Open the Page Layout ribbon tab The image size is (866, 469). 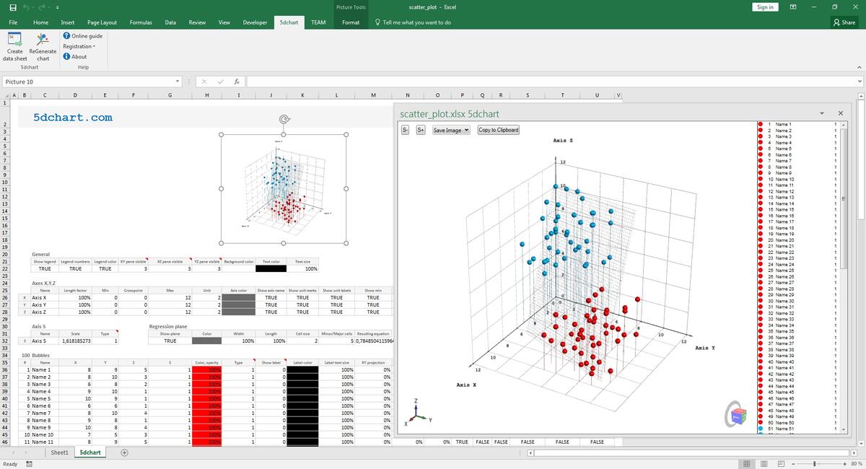[x=102, y=22]
